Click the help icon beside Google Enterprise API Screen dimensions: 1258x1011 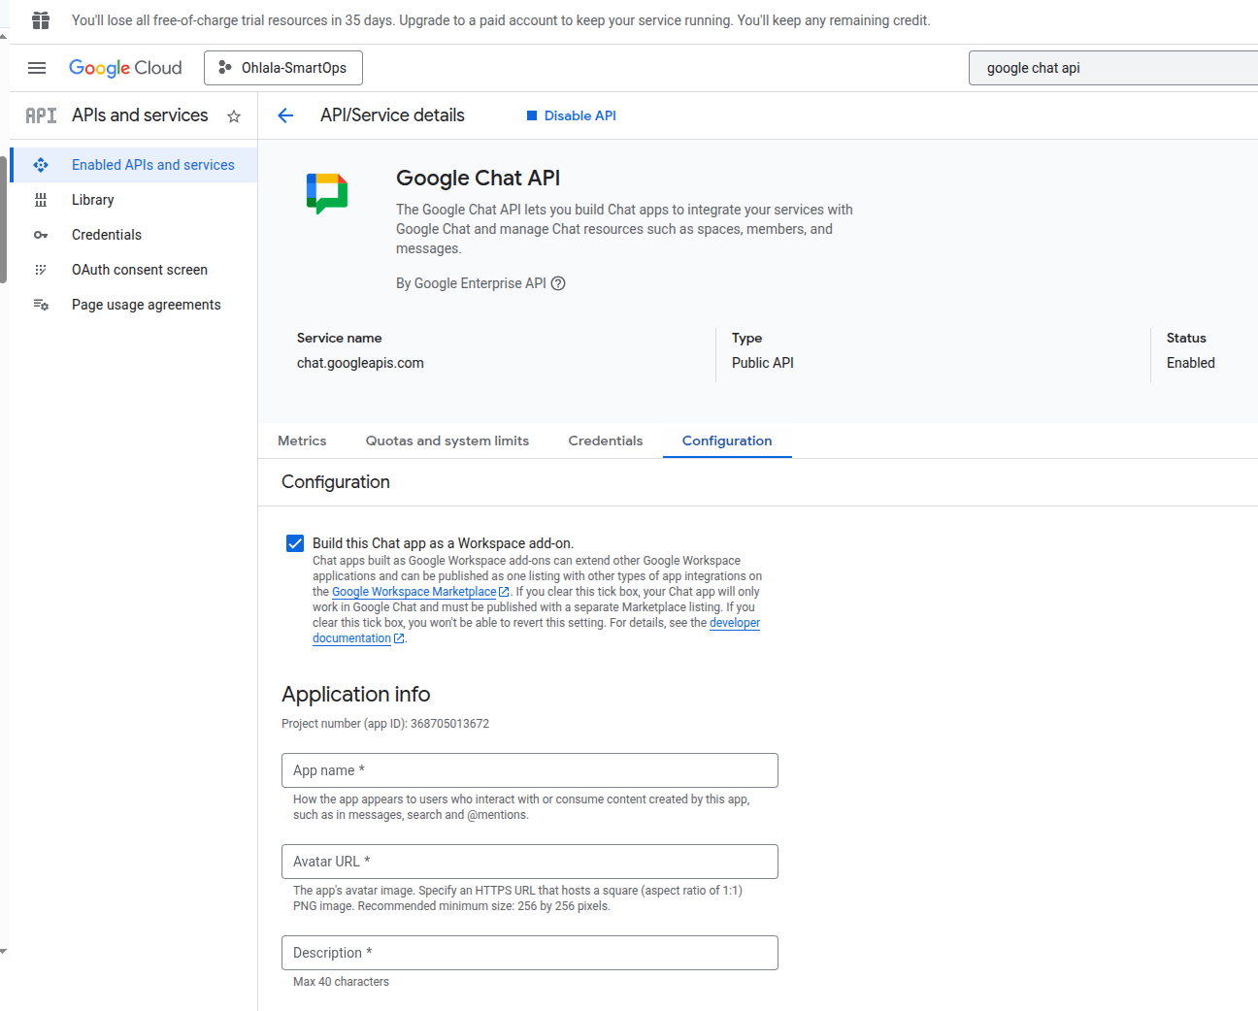pos(558,283)
